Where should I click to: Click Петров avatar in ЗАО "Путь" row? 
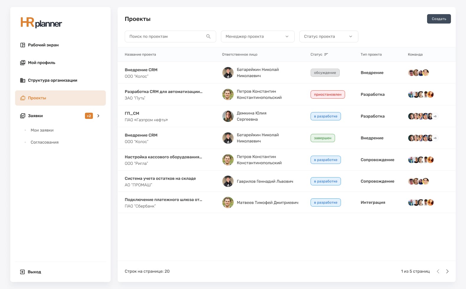228,94
